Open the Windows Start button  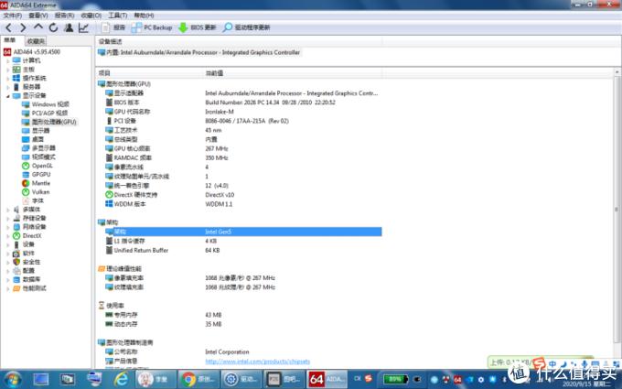click(12, 380)
